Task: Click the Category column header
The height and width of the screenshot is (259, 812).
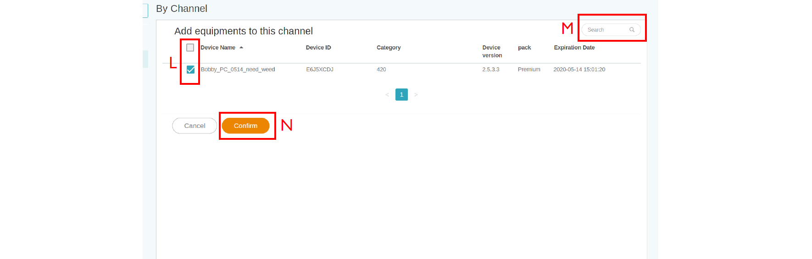Action: (x=389, y=48)
